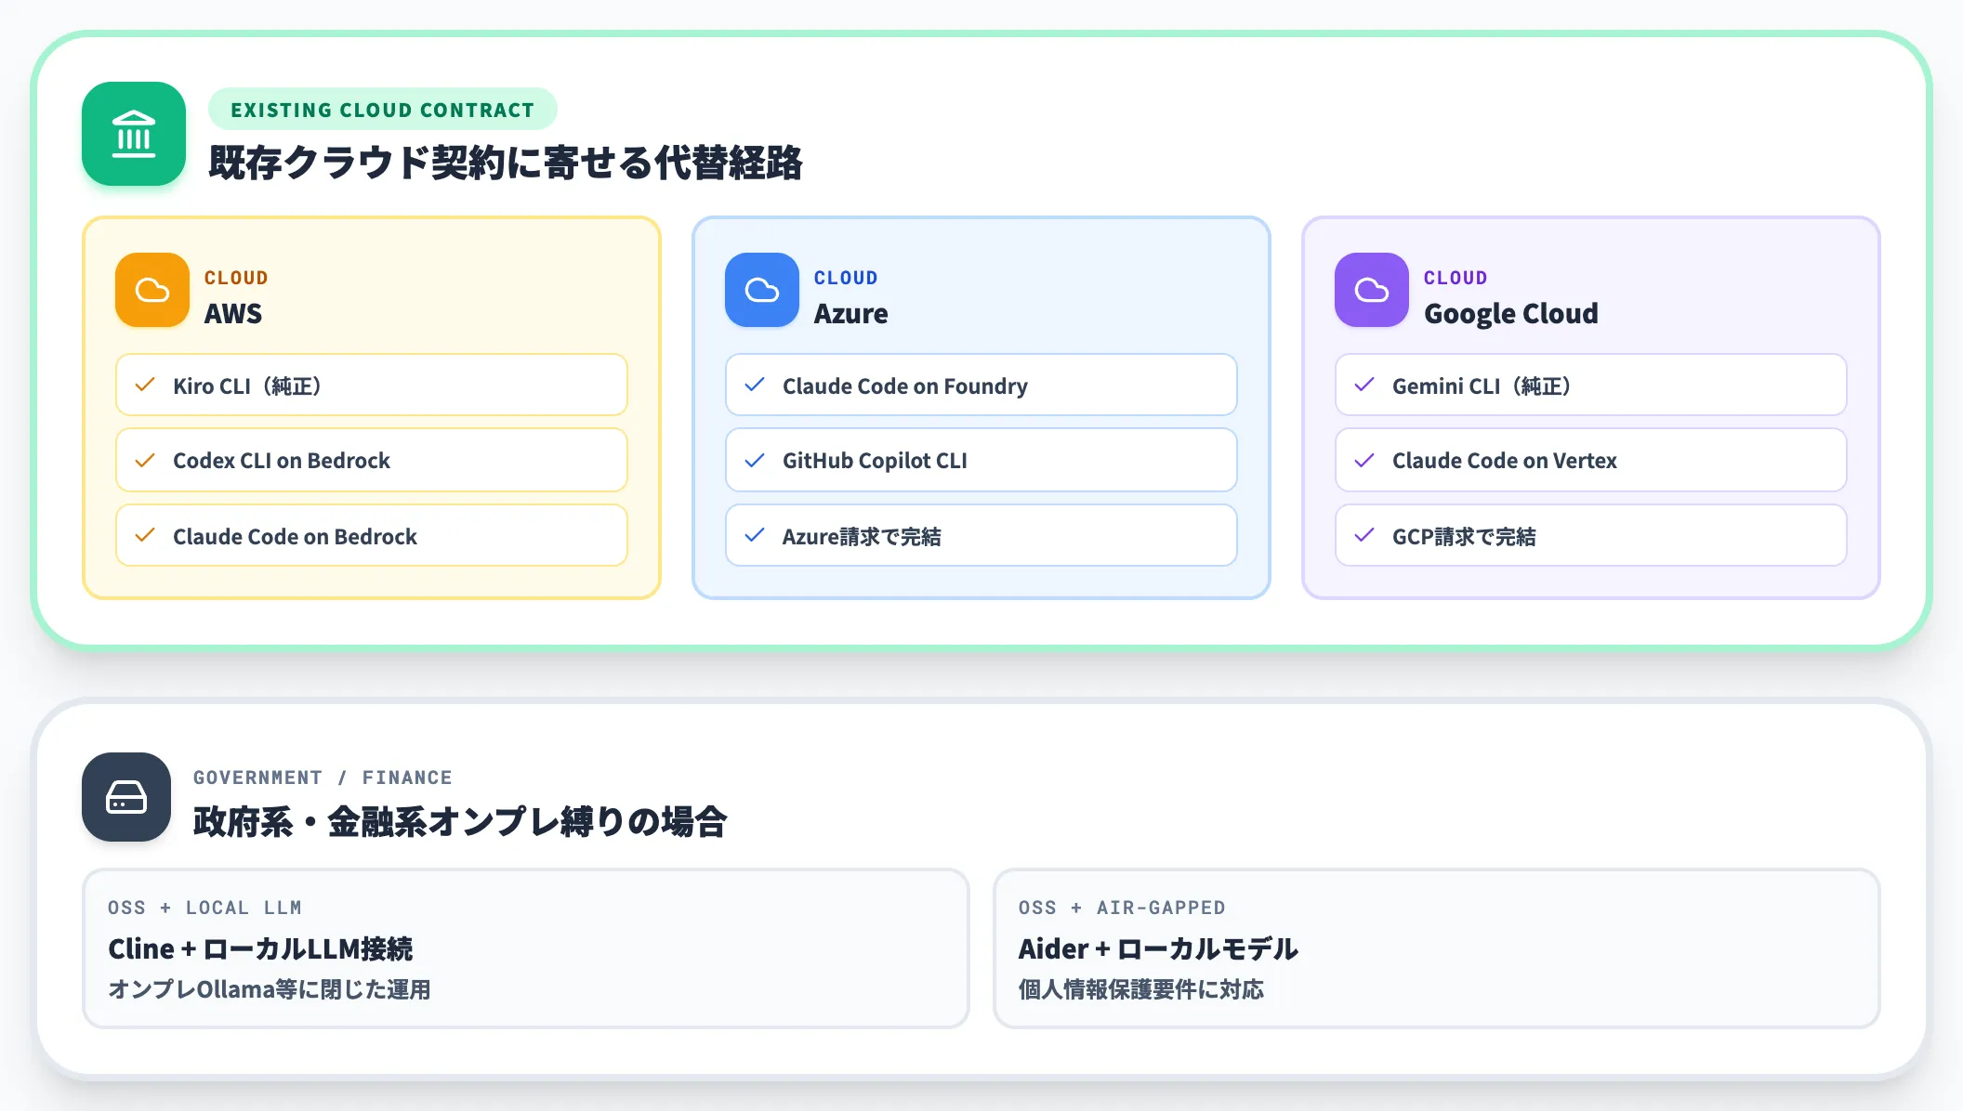Select the Claude Code on Vertex text
1963x1111 pixels.
(1505, 461)
